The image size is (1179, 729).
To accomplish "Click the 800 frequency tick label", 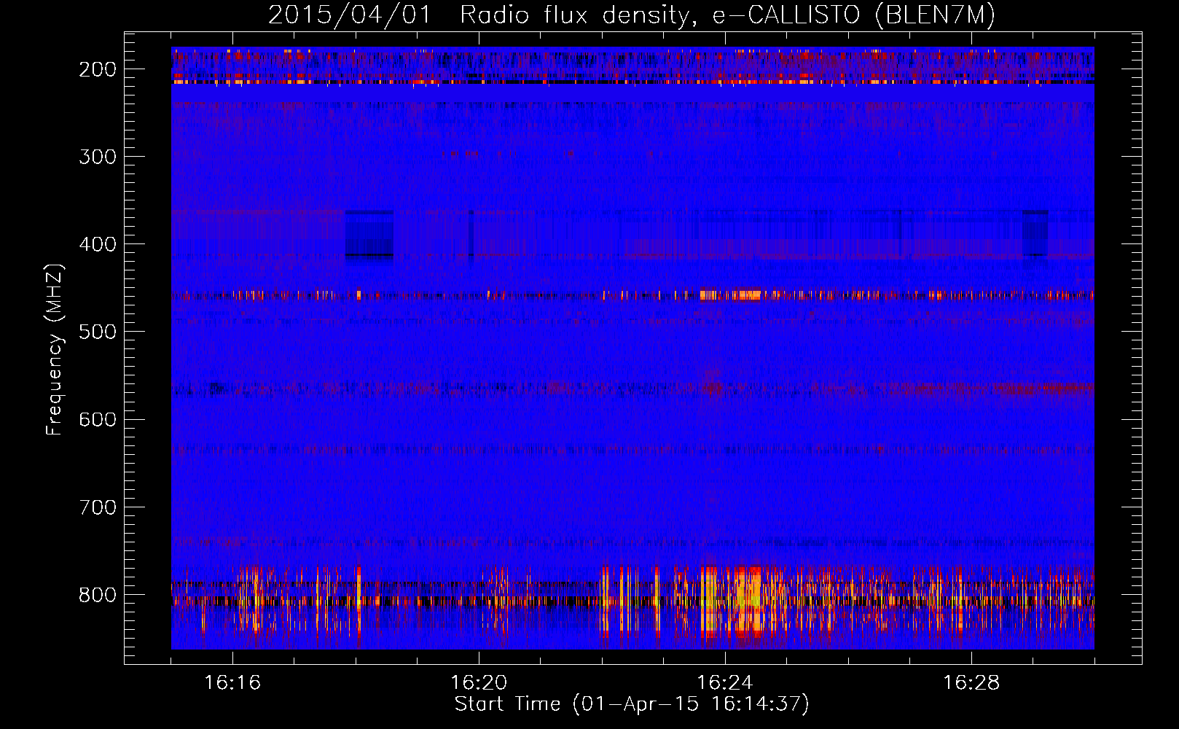I will (98, 594).
